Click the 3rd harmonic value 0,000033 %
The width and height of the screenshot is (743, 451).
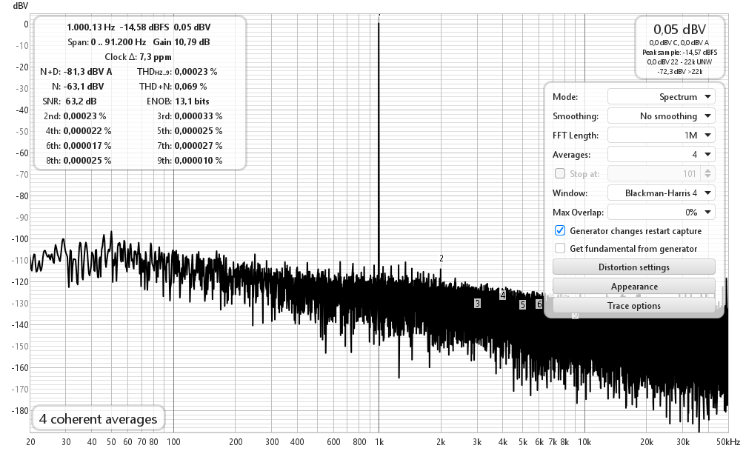click(199, 116)
